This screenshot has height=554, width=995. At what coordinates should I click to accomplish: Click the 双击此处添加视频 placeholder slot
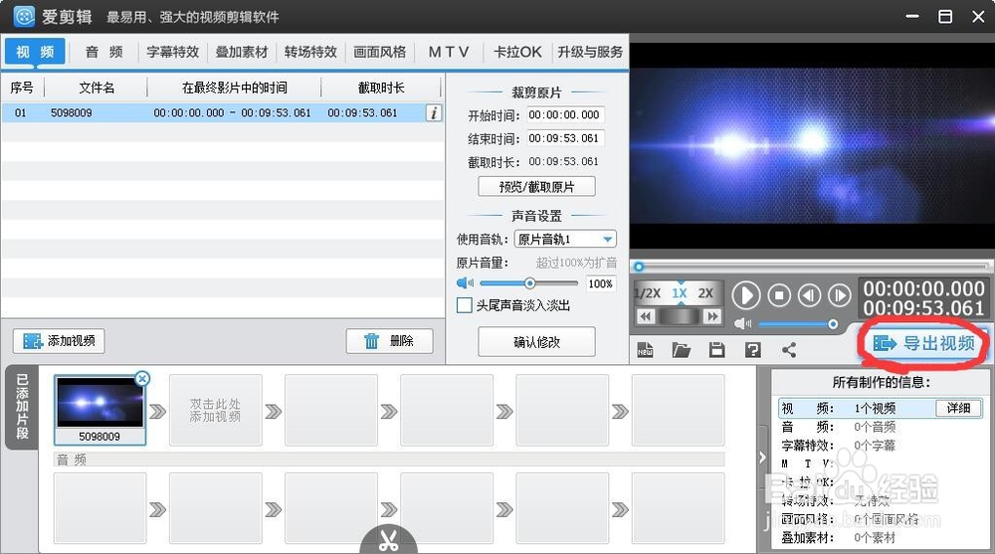pyautogui.click(x=216, y=410)
